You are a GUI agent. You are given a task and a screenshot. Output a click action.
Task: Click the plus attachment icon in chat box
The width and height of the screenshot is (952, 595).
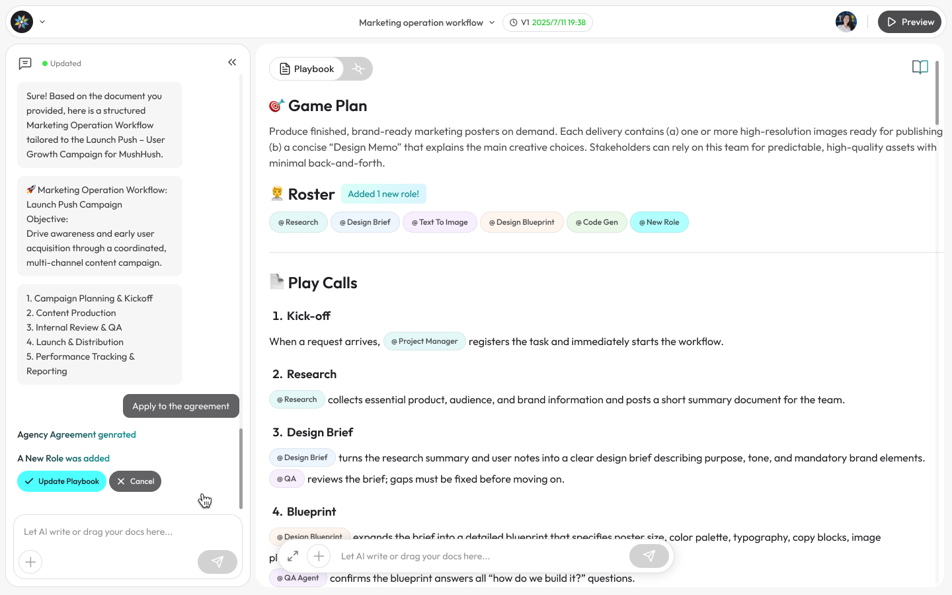[x=30, y=562]
